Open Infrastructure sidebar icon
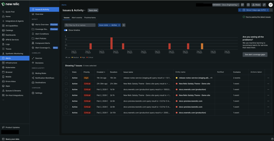This screenshot has height=141, width=274. tap(3, 63)
